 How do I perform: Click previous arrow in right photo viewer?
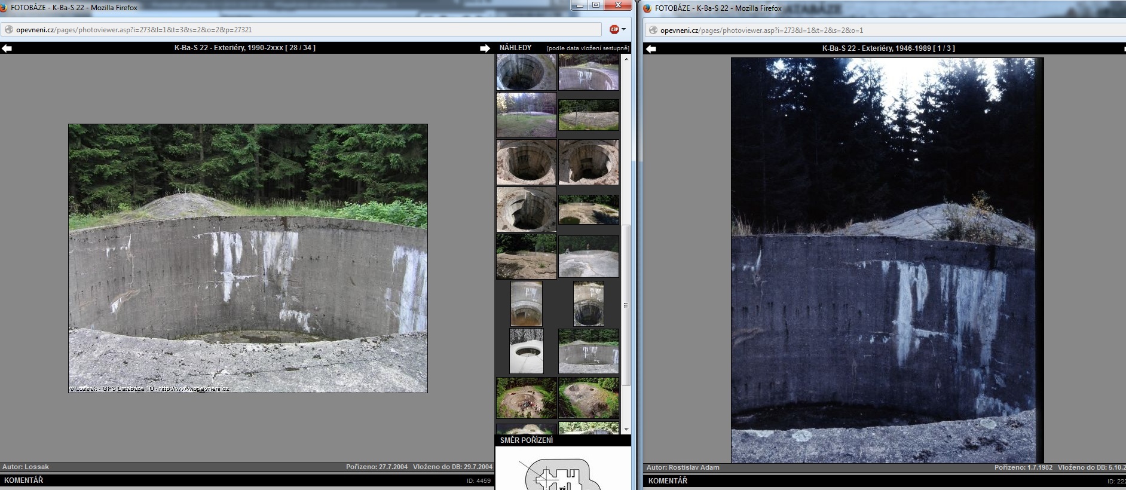651,48
